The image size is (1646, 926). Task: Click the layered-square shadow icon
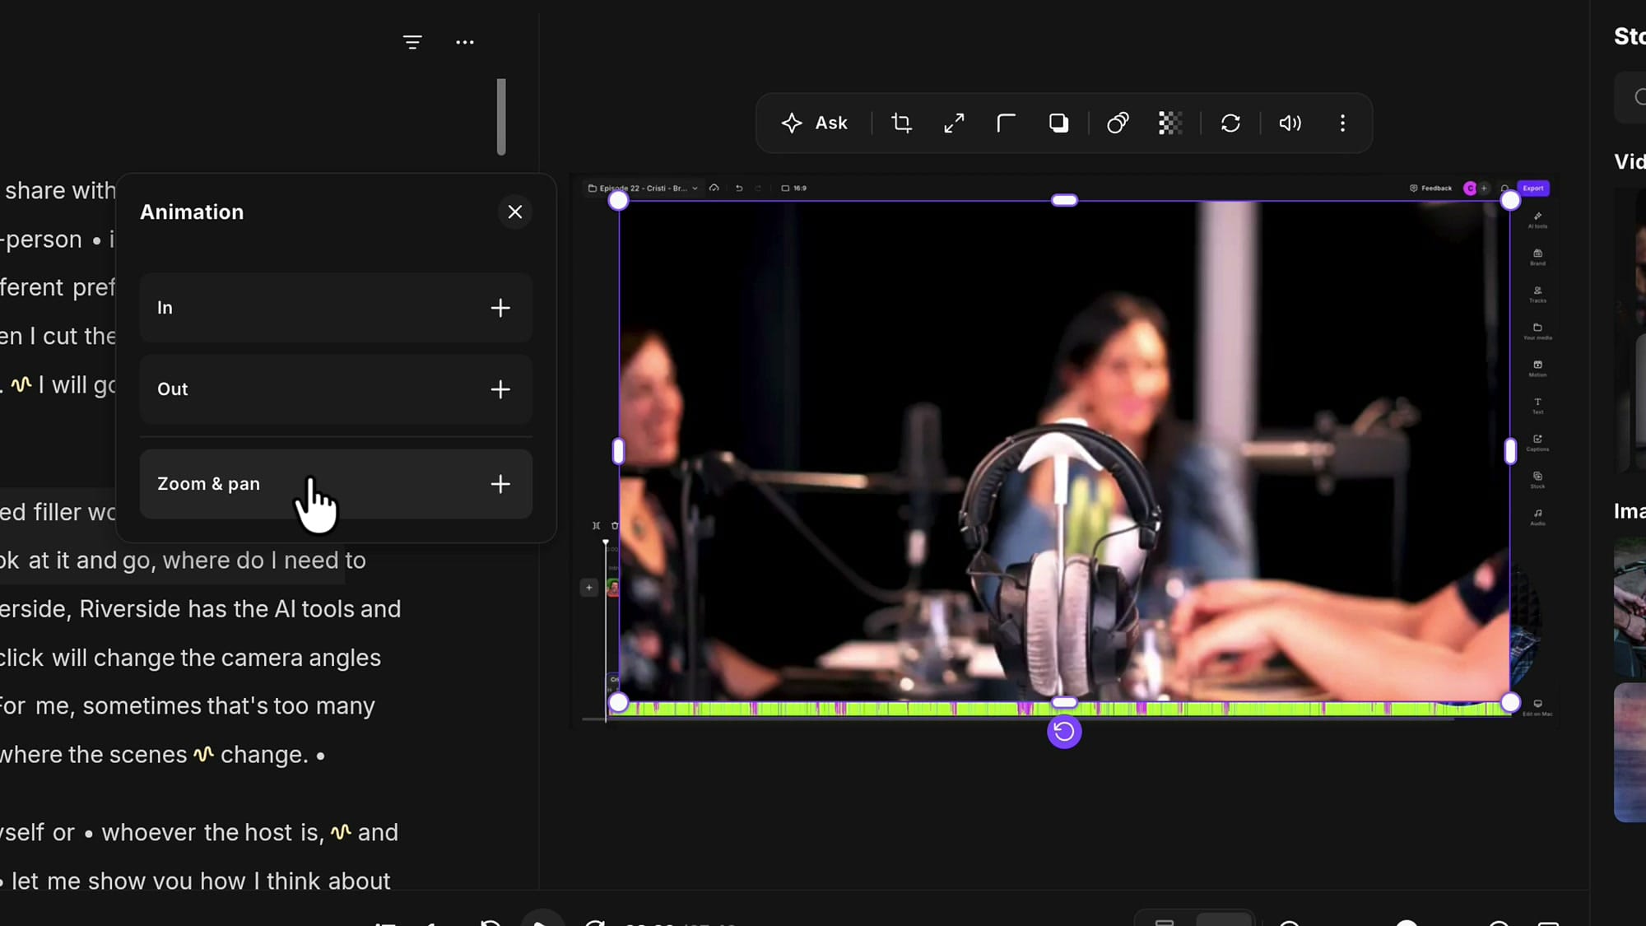click(x=1058, y=123)
